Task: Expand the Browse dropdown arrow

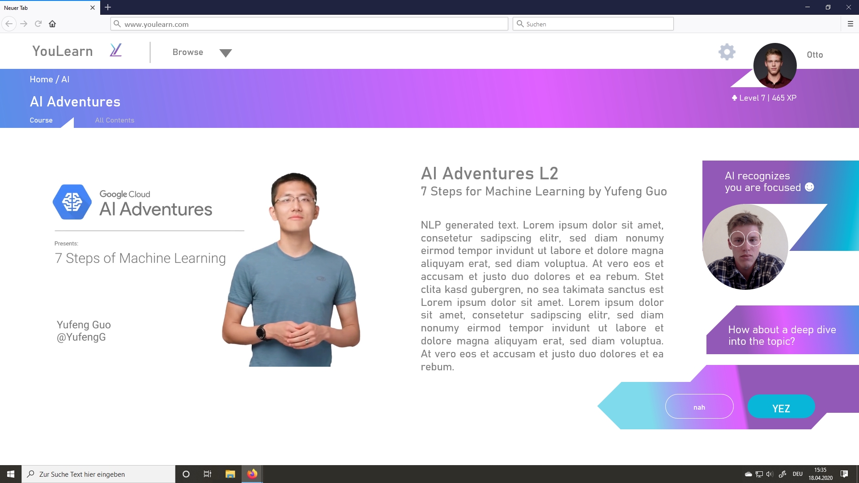Action: click(x=225, y=53)
